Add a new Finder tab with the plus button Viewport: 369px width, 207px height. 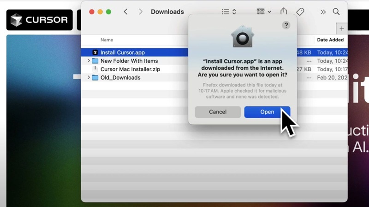coord(341,29)
